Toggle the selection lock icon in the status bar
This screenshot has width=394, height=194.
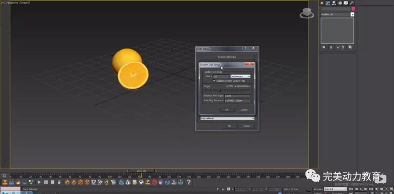point(223,189)
